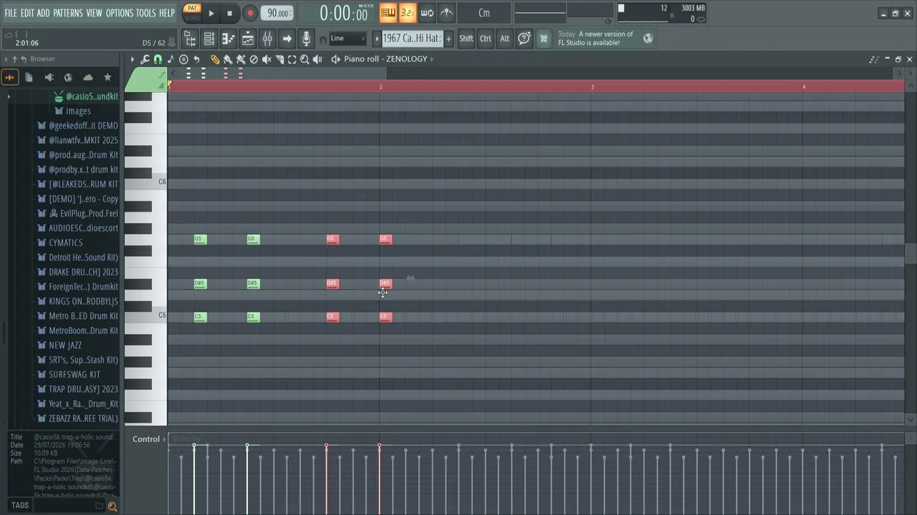
Task: Open the Cm key scale selector
Action: pyautogui.click(x=484, y=13)
